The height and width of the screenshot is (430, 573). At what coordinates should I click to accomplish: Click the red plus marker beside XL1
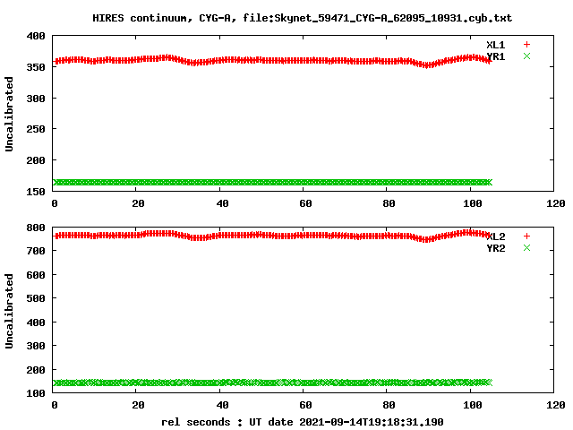(526, 45)
